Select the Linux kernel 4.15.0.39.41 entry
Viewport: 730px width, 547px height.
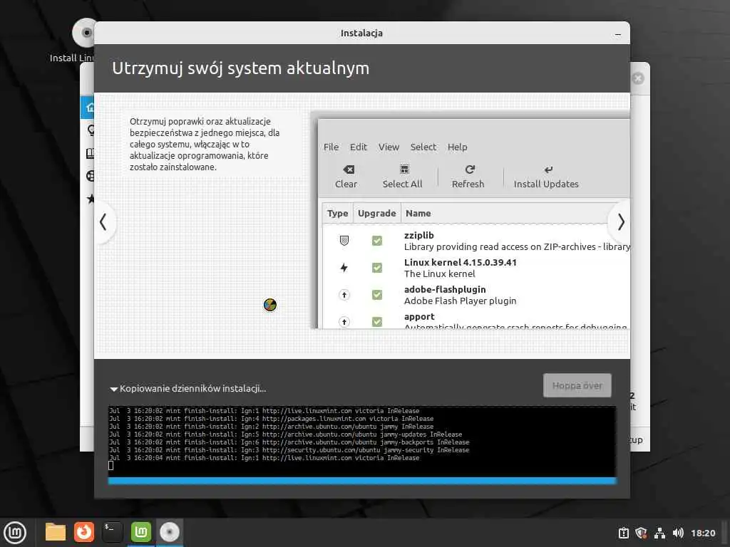[460, 262]
